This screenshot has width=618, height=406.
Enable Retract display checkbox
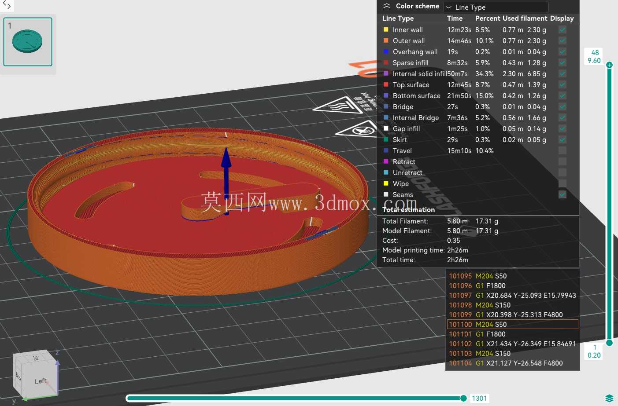(x=562, y=161)
